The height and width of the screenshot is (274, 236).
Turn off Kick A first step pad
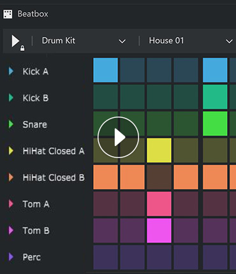coord(105,70)
